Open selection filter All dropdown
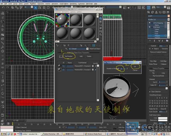The width and height of the screenshot is (171, 136). 32,7
